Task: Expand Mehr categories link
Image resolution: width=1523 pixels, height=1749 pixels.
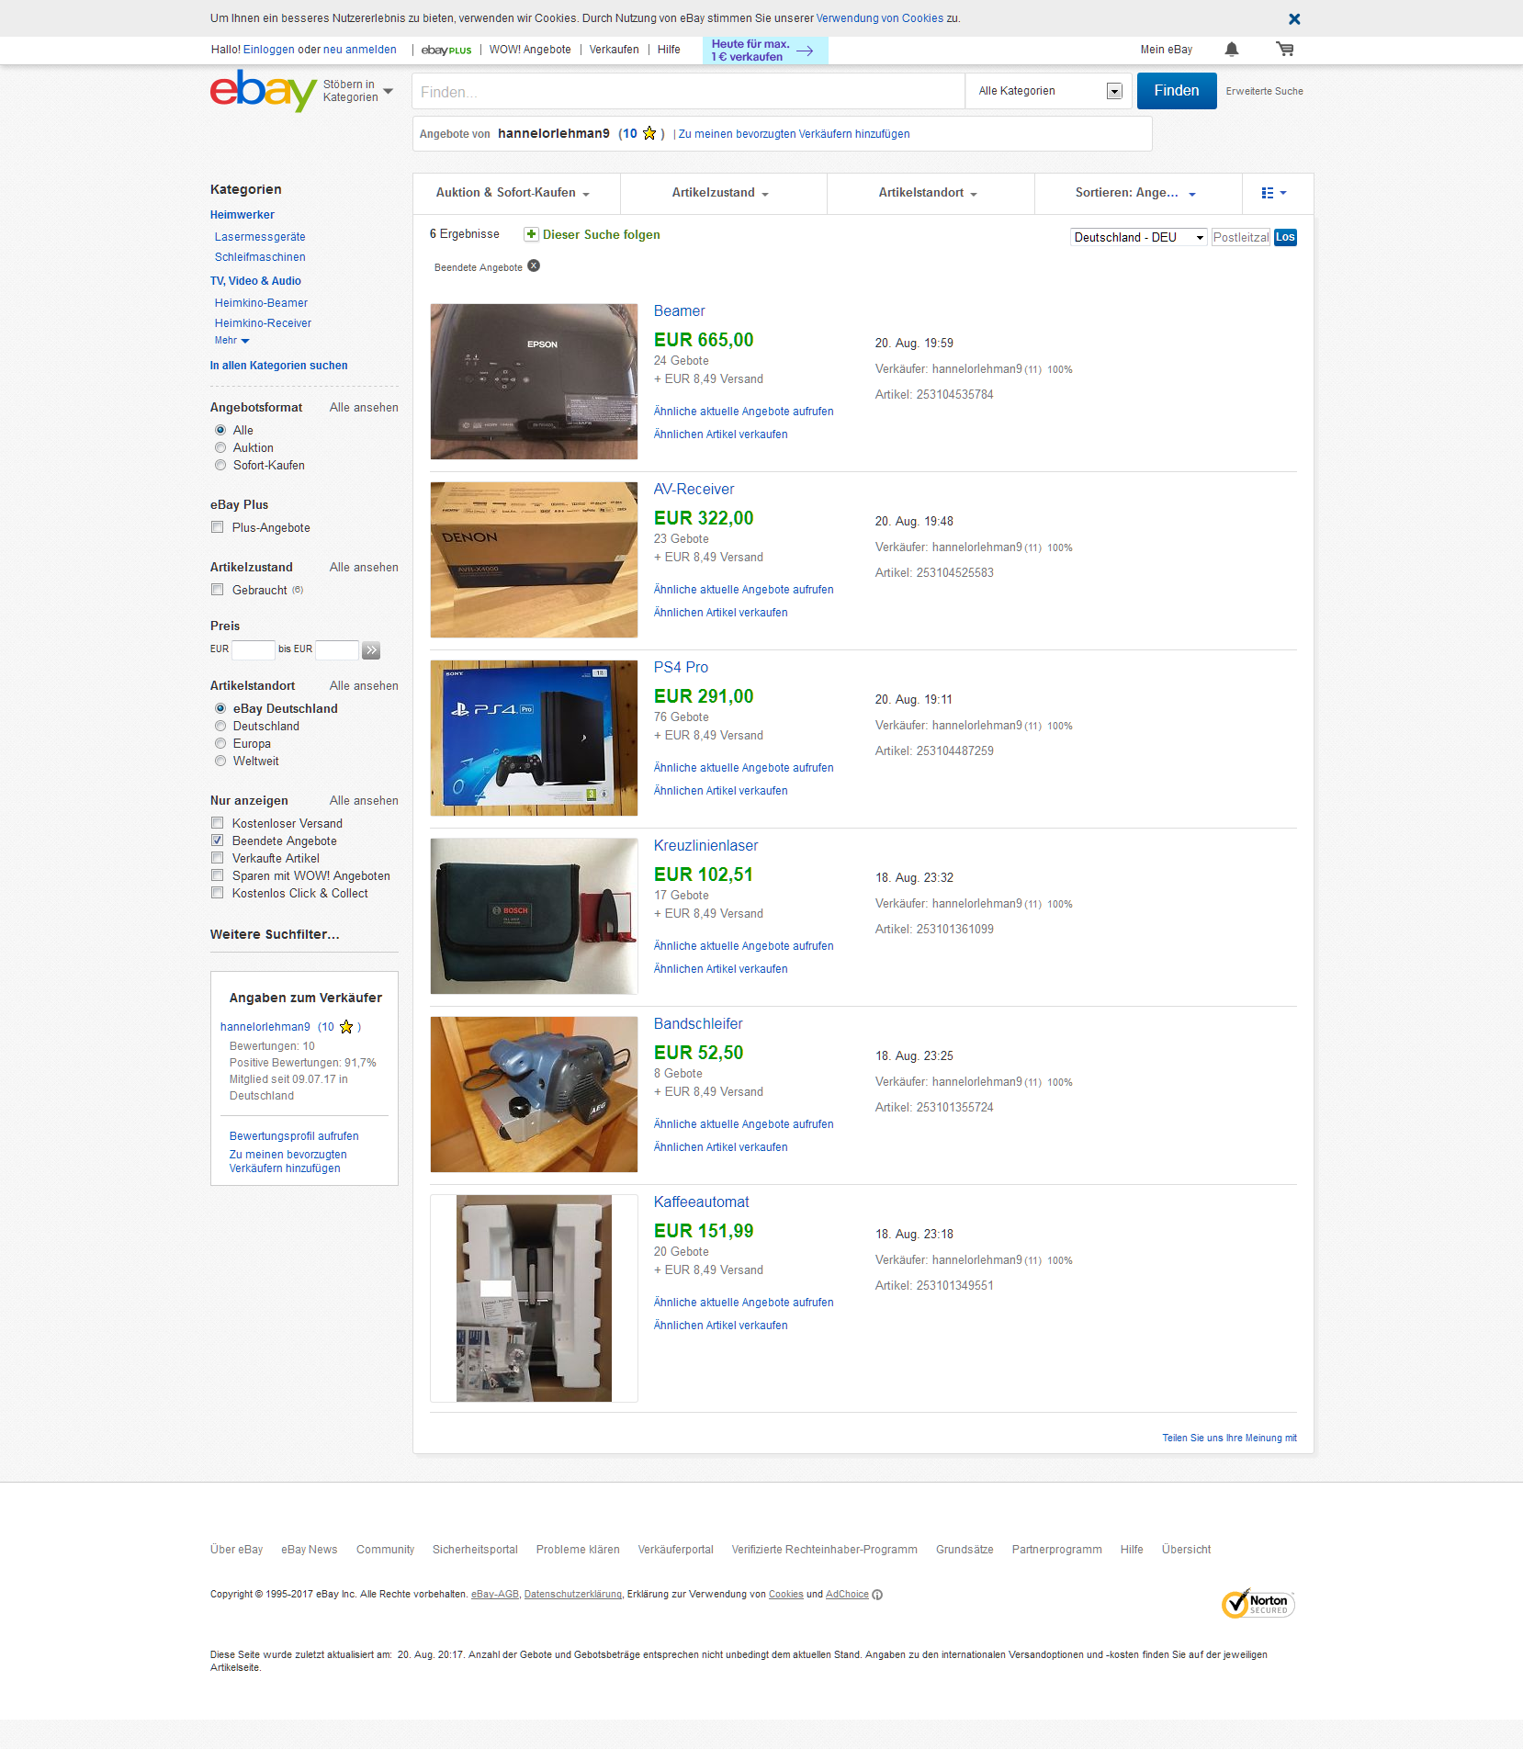Action: (231, 341)
